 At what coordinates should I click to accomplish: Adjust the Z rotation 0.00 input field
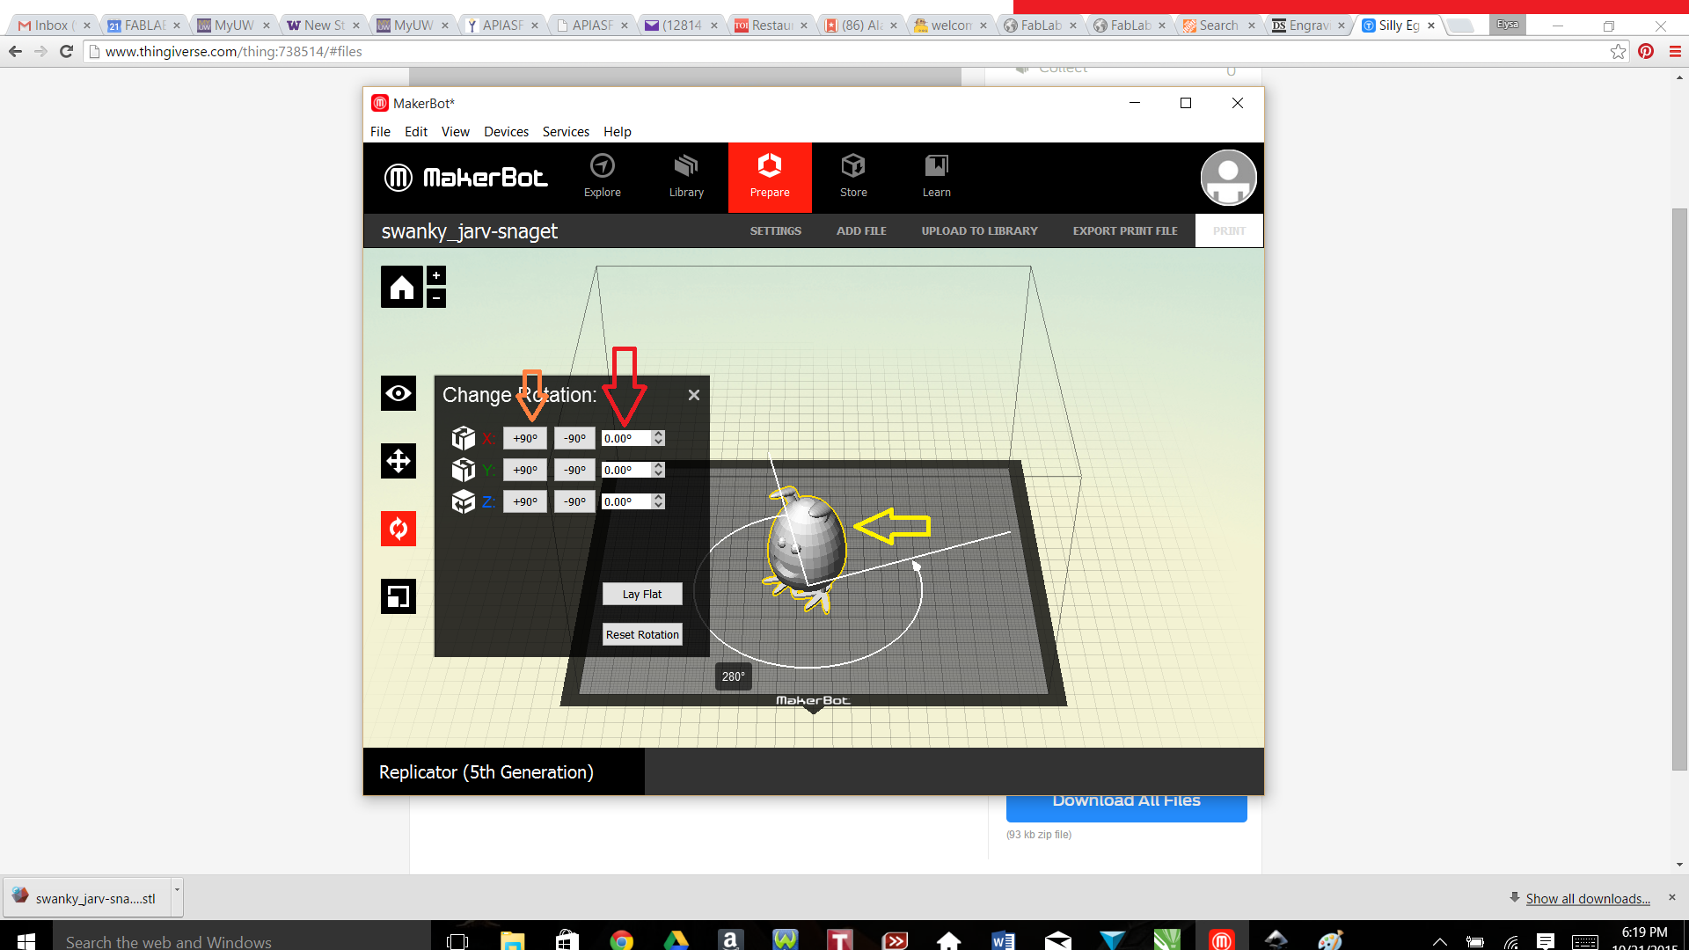click(627, 500)
